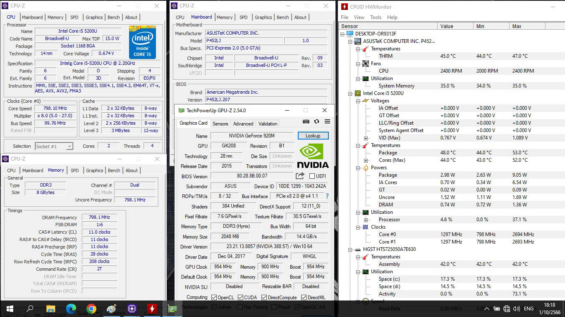Viewport: 565px width, 317px height.
Task: Click the Intel Core i5 5200U chip icon
Action: click(x=357, y=93)
